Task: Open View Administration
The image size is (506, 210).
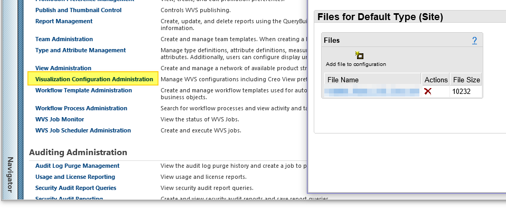Action: (x=63, y=68)
